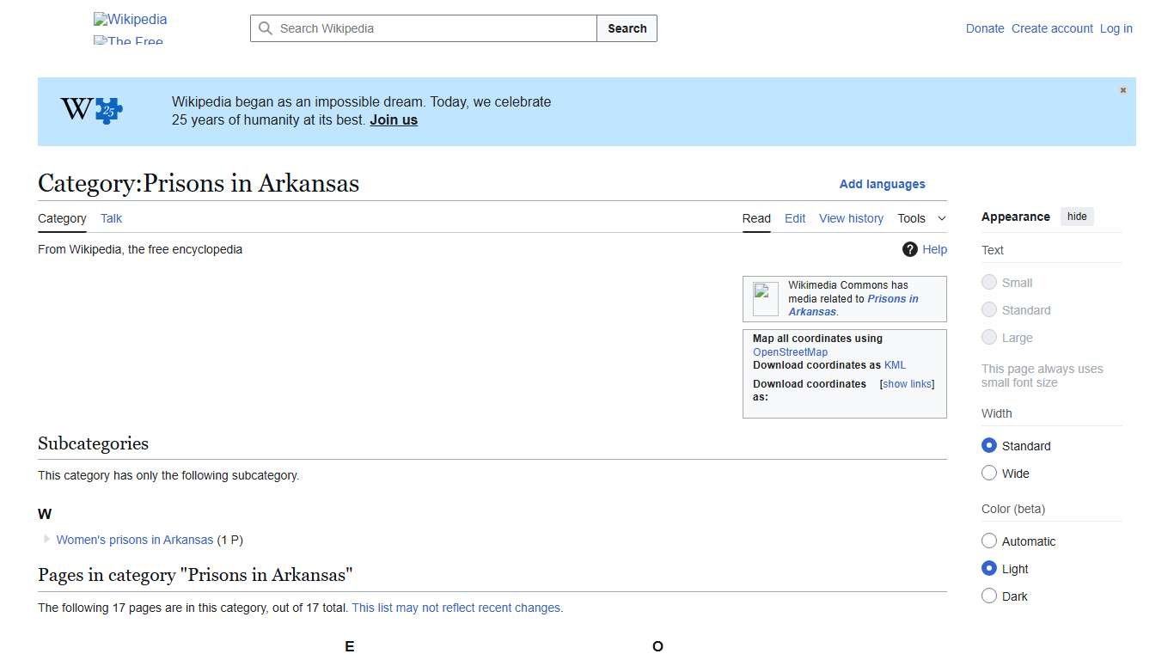Switch to the Talk tab
The image size is (1174, 660).
click(111, 218)
